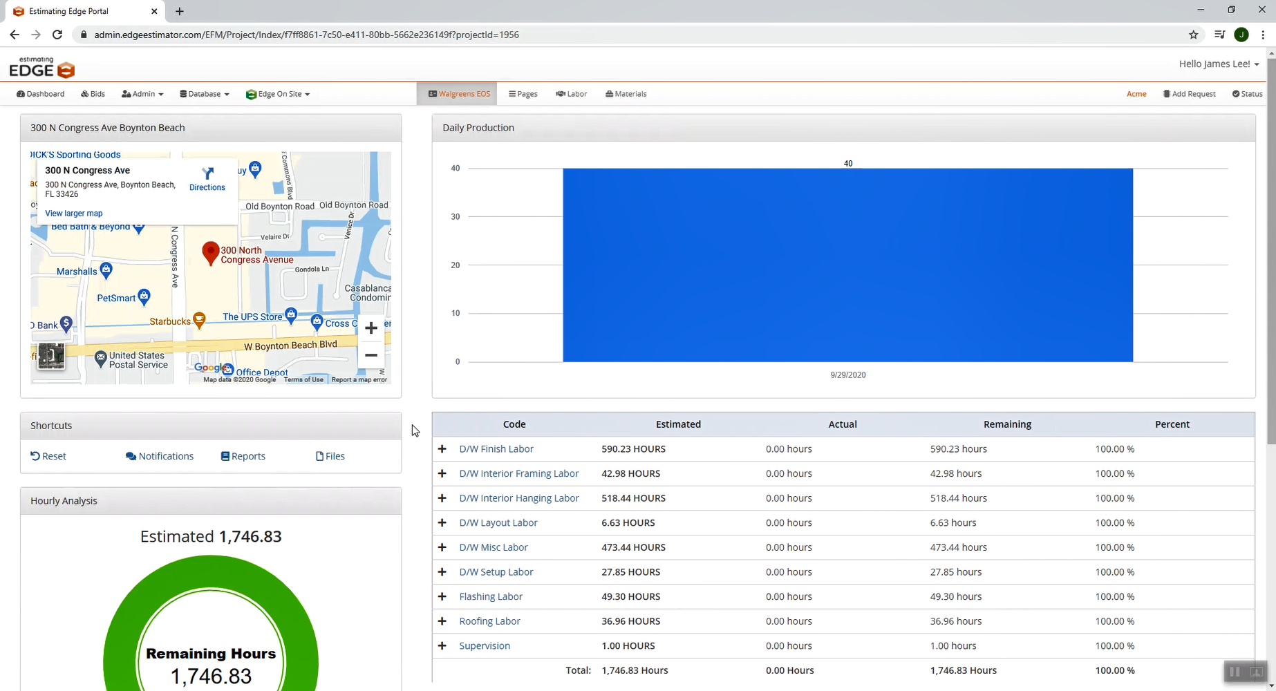Open the Reports shortcut

tap(243, 455)
